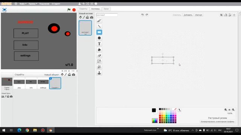The height and width of the screenshot is (135, 241).
Task: Click the Добавить button
Action: click(188, 15)
